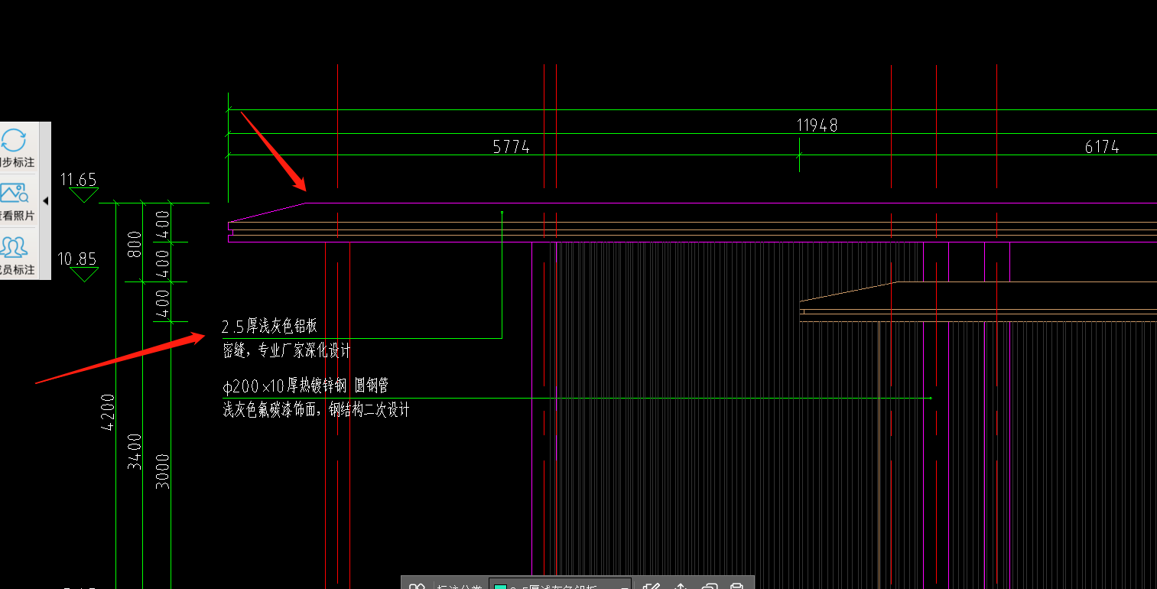Click the 2.5厚浅灰色铝板 annotation text

(x=269, y=327)
